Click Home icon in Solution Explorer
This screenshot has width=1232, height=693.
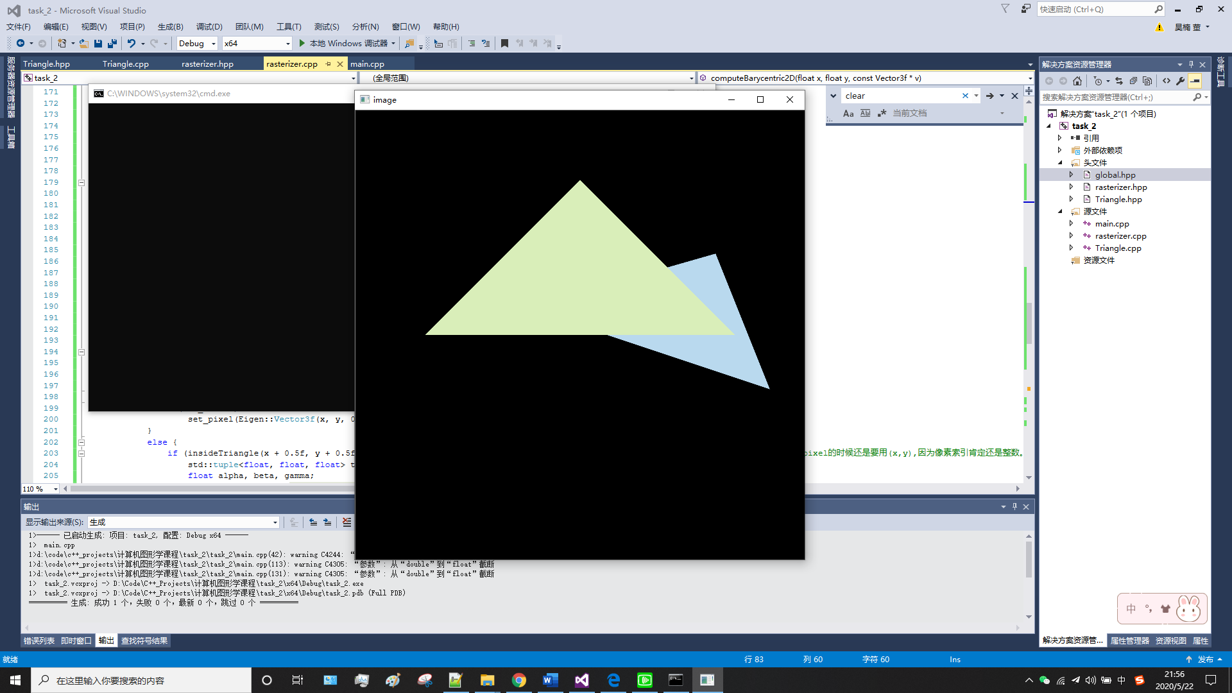1077,81
